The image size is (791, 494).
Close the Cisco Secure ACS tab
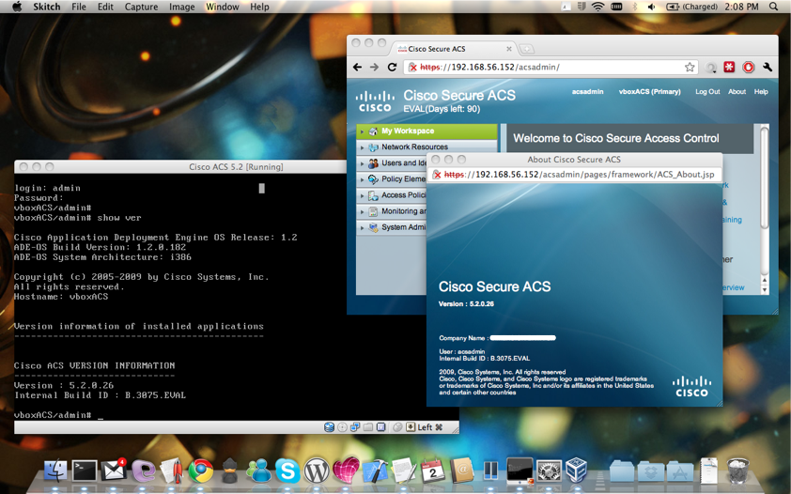click(x=509, y=49)
